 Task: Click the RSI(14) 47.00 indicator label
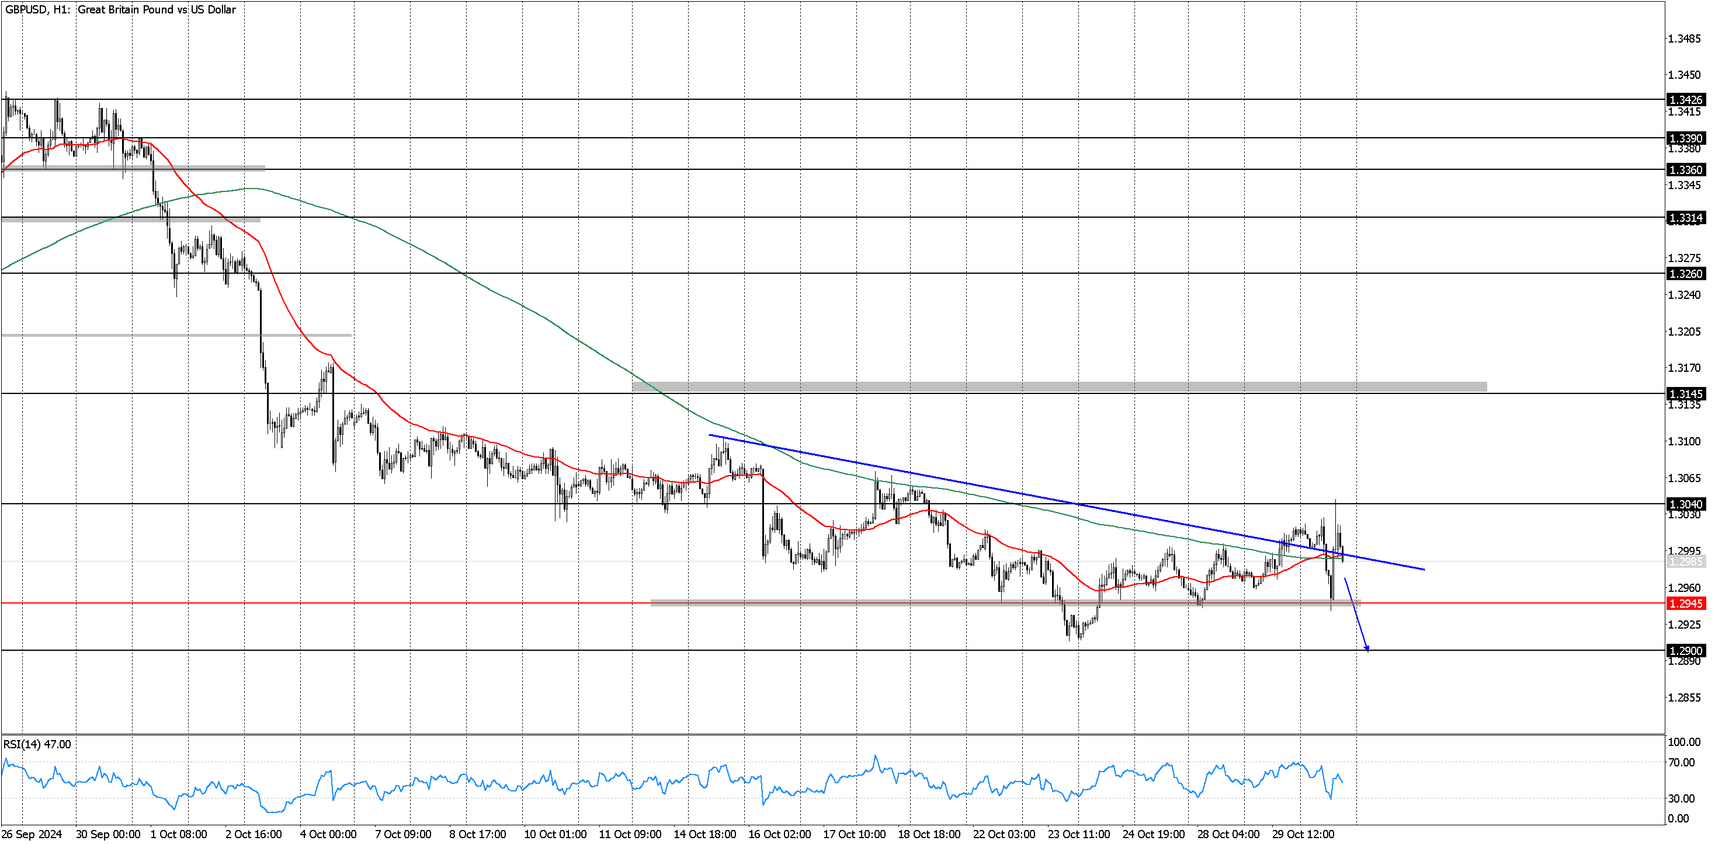(37, 745)
